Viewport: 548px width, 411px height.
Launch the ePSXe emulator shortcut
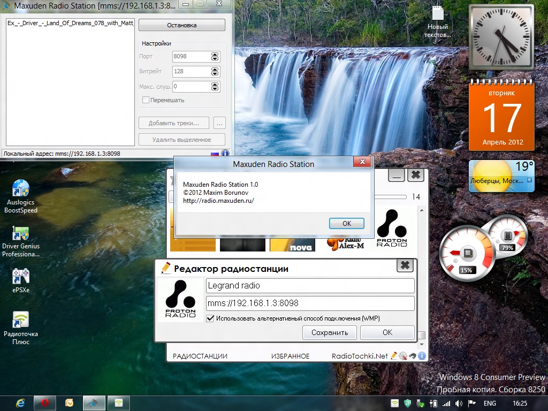point(21,280)
